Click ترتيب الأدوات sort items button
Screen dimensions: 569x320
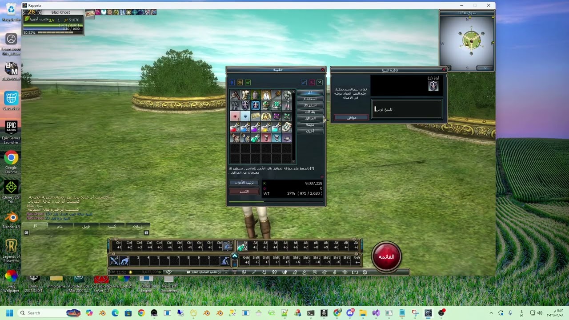(244, 183)
